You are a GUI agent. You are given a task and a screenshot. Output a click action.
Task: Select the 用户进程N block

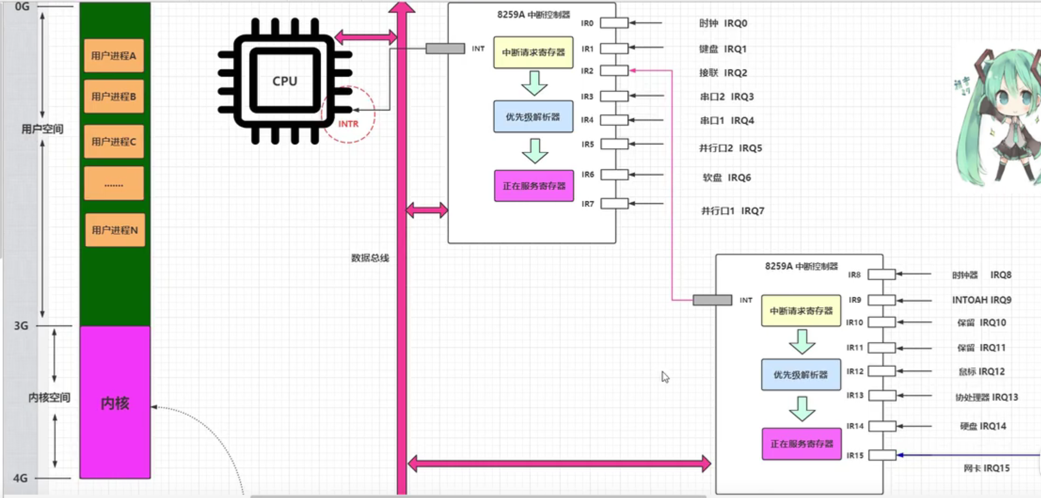click(115, 230)
